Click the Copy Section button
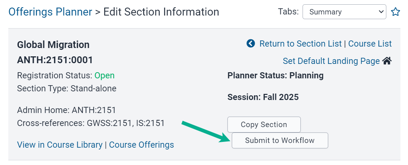 pyautogui.click(x=264, y=125)
